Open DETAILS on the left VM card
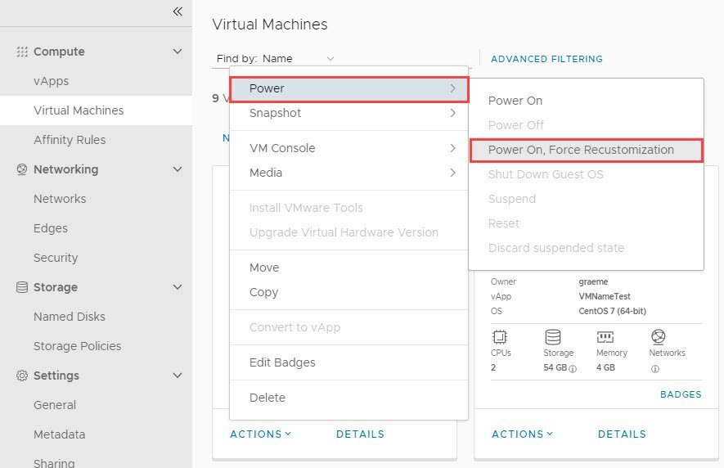 pos(360,434)
